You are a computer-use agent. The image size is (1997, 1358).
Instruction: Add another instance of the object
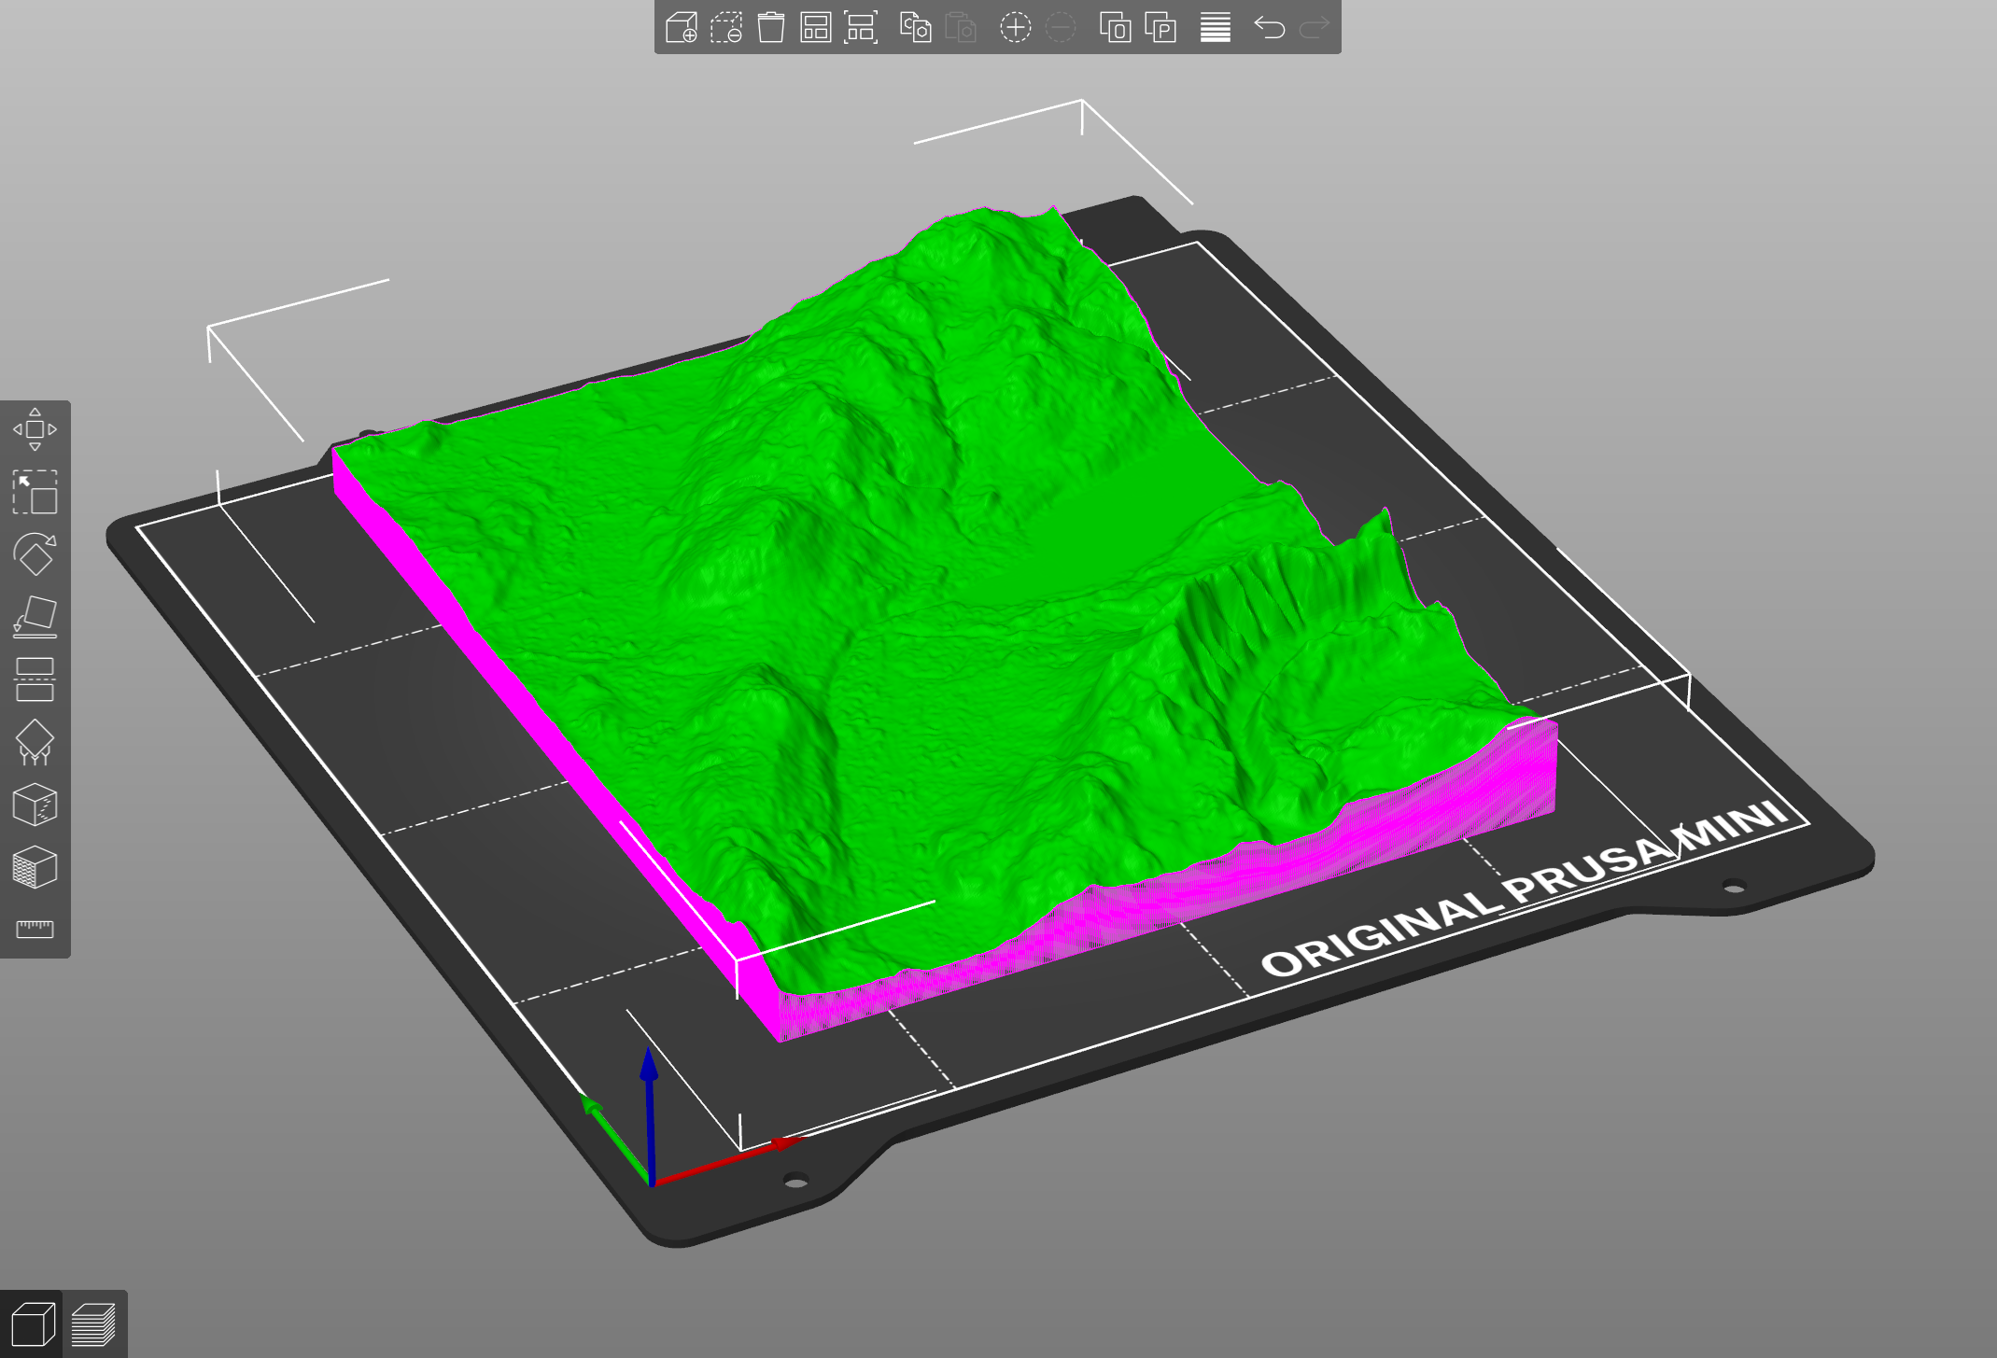pos(1016,29)
